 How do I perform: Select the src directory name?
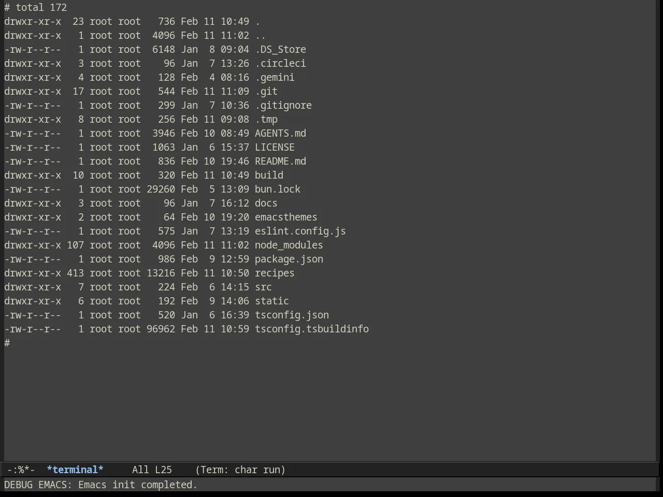pyautogui.click(x=263, y=287)
